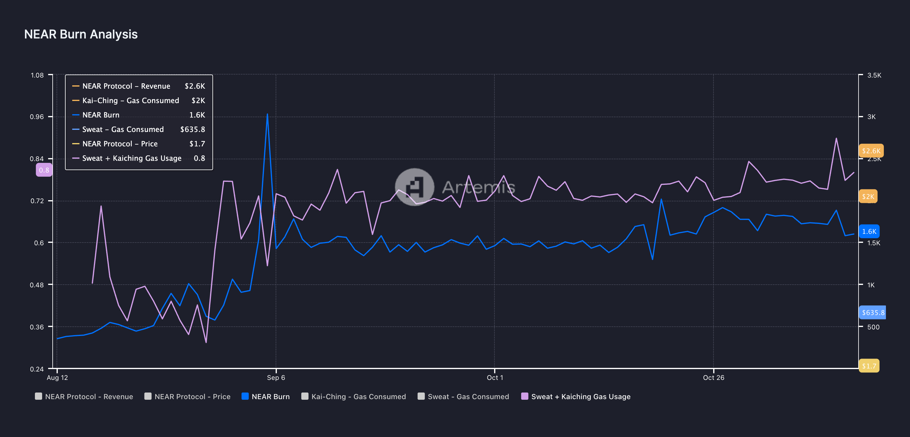Click the 500 right y-axis label
The width and height of the screenshot is (910, 437).
coord(873,327)
